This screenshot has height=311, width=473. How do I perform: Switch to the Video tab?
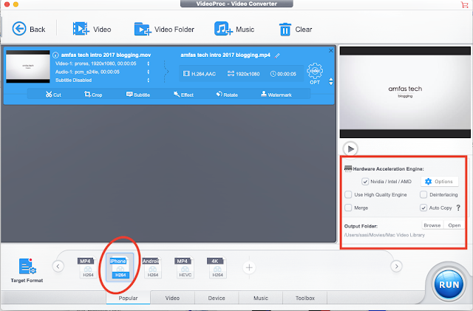point(172,298)
